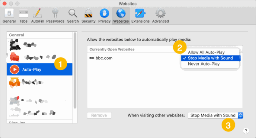Screen dimensions: 256x138
Task: Open the Privacy hand icon pane
Action: click(x=104, y=16)
